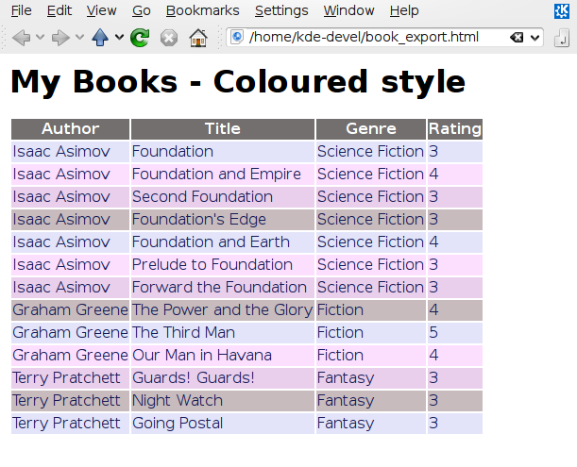577x467 pixels.
Task: Reload the current page
Action: pyautogui.click(x=140, y=38)
